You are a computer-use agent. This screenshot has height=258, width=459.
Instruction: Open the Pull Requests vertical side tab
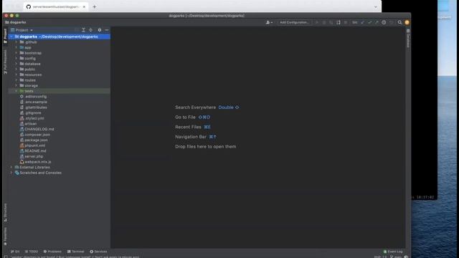(x=5, y=62)
